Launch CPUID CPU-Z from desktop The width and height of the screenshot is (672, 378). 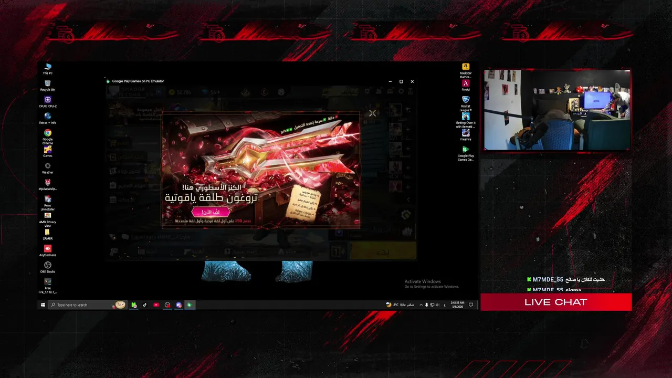click(48, 102)
